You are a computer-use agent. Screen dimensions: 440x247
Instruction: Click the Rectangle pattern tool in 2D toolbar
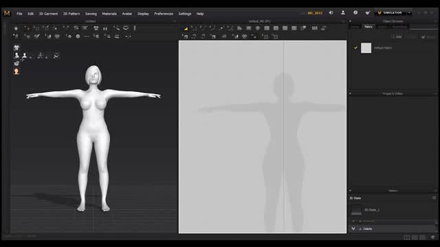click(249, 28)
